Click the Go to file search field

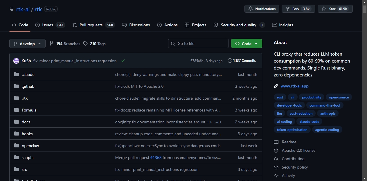click(198, 43)
